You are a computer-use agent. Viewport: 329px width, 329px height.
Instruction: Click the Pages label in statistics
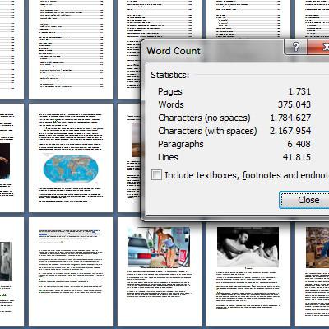(x=170, y=91)
